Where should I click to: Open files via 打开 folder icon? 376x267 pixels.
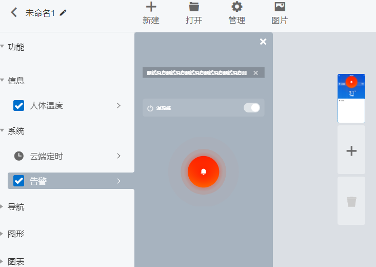[194, 7]
